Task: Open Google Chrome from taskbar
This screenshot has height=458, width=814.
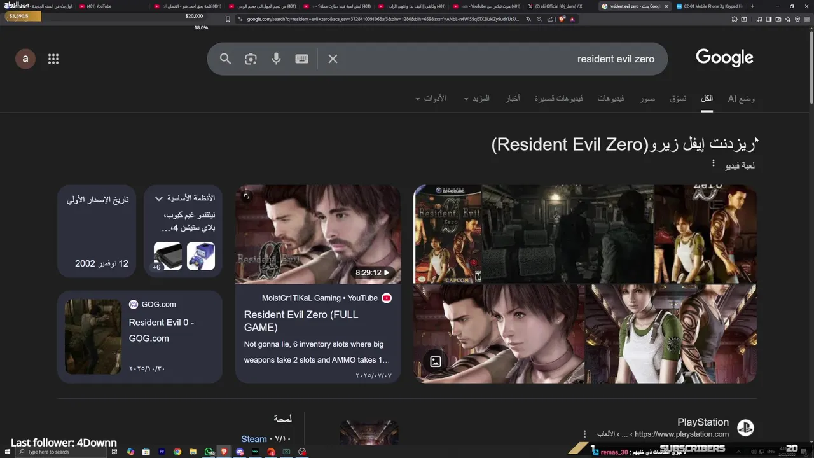Action: 177,452
